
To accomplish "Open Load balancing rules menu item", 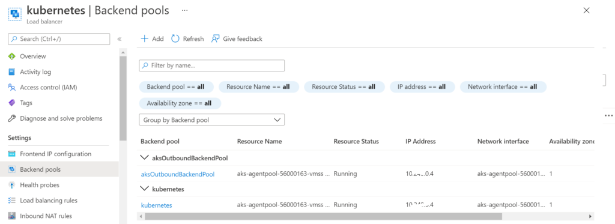I will tap(49, 201).
